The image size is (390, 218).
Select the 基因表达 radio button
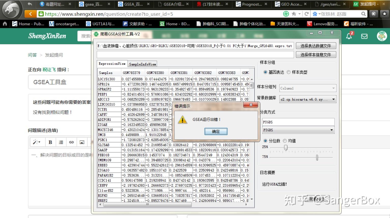pyautogui.click(x=265, y=72)
